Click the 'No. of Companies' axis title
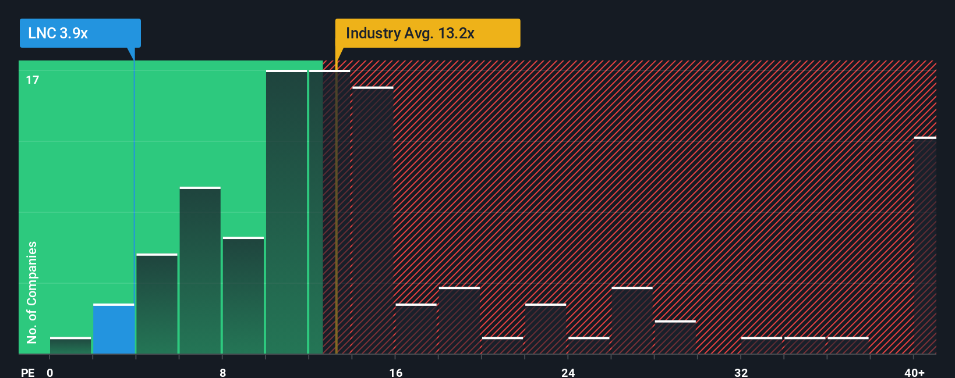This screenshot has height=378, width=955. click(x=32, y=292)
